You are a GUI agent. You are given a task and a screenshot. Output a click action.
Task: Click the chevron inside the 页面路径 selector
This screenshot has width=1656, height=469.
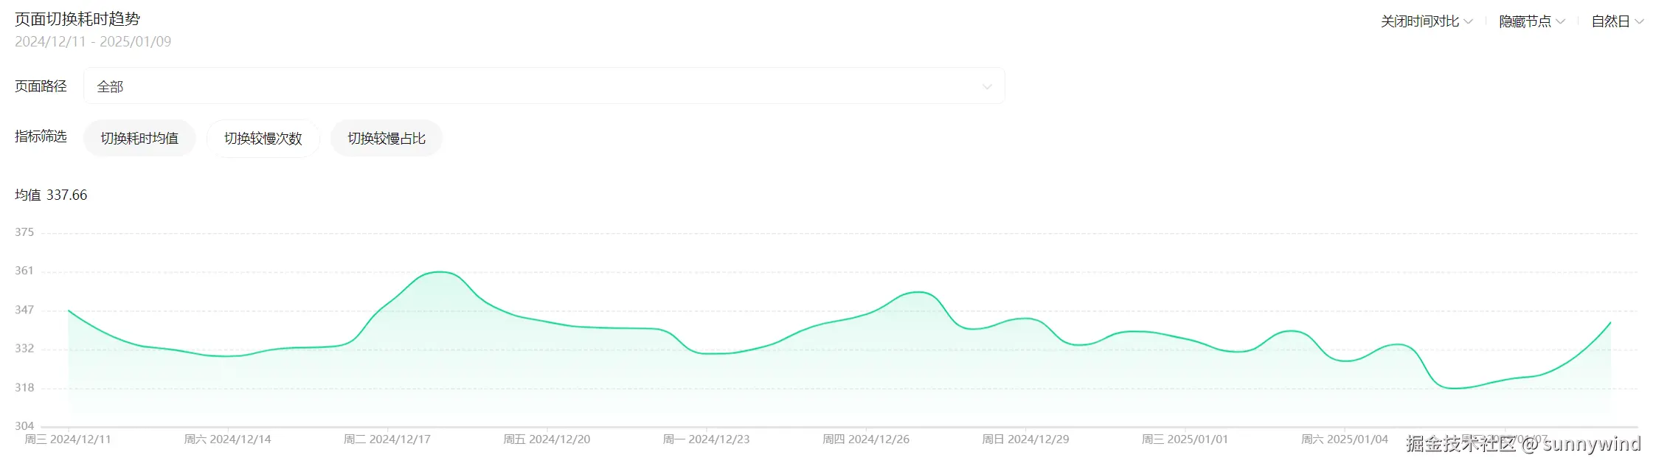(986, 87)
